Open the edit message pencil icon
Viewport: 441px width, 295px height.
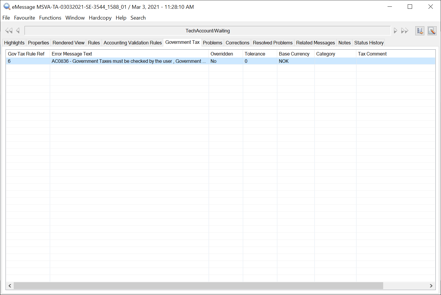(432, 31)
